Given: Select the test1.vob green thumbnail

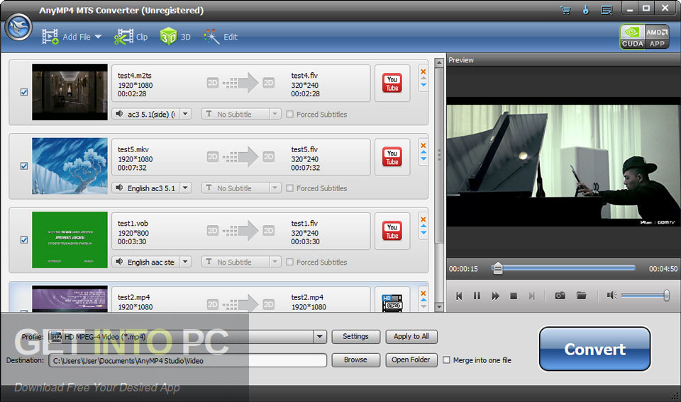Looking at the screenshot, I should (x=70, y=239).
